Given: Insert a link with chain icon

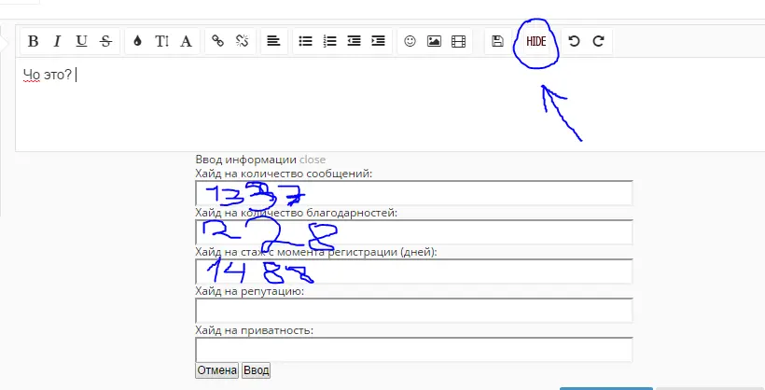Looking at the screenshot, I should point(217,41).
